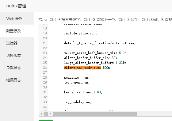The image size is (172, 121).
Task: Click the value 100m on line 26
Action: (106, 68)
